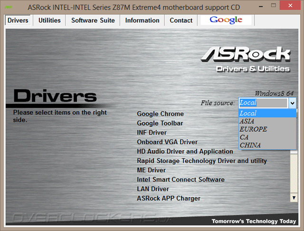Select Rapid Storage Technology Driver and utility
This screenshot has height=231, width=304.
pos(202,161)
